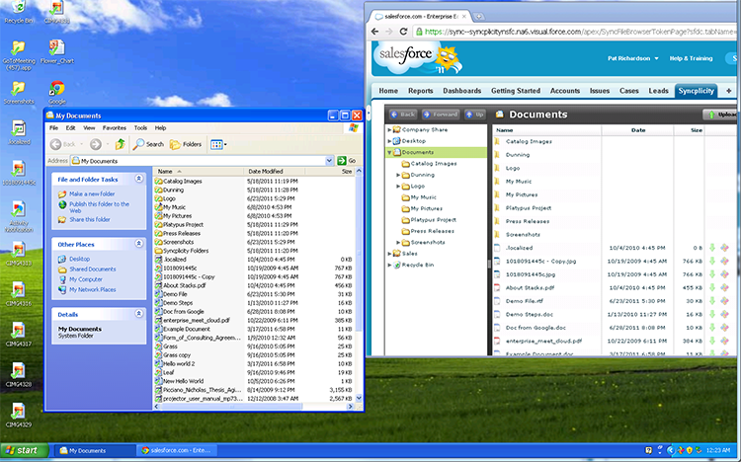The height and width of the screenshot is (462, 741).
Task: Open the Edit menu in My Documents
Action: pos(70,127)
